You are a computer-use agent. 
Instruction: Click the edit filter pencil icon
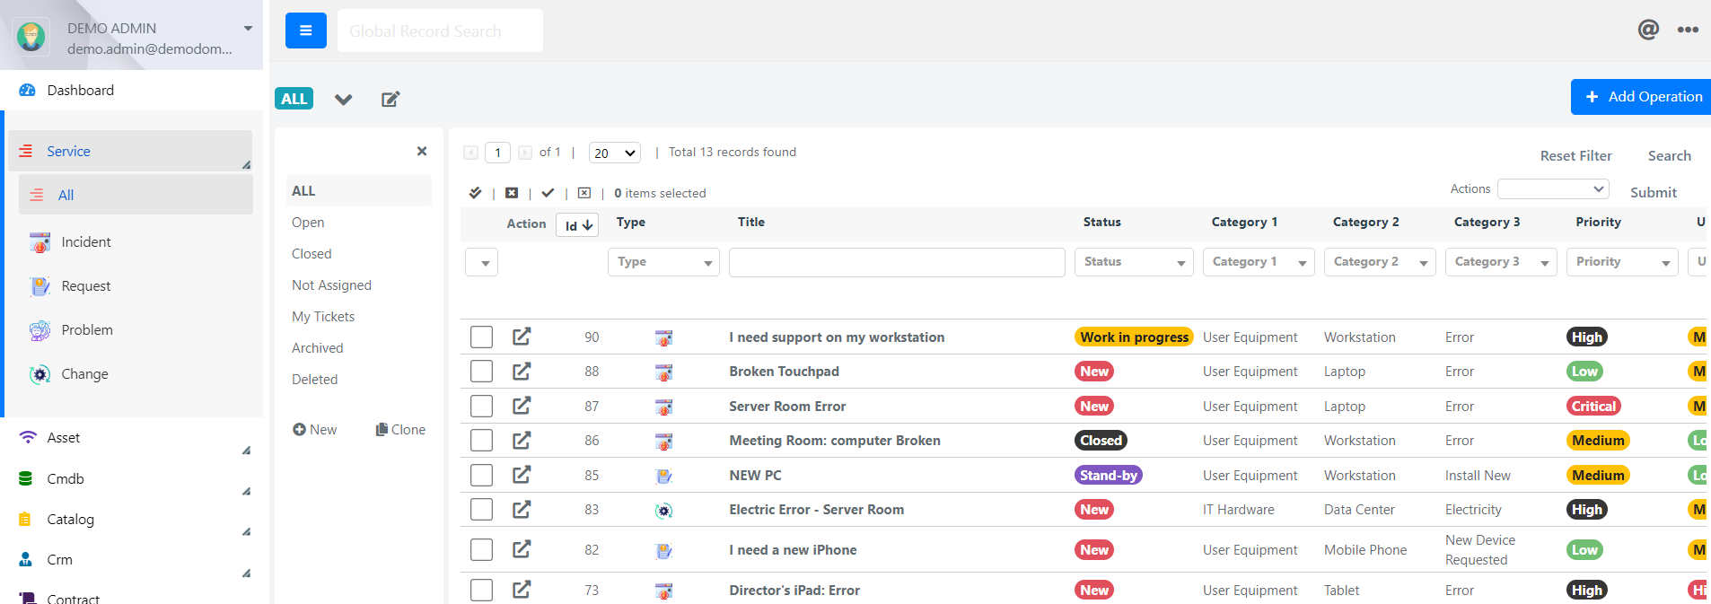[390, 99]
